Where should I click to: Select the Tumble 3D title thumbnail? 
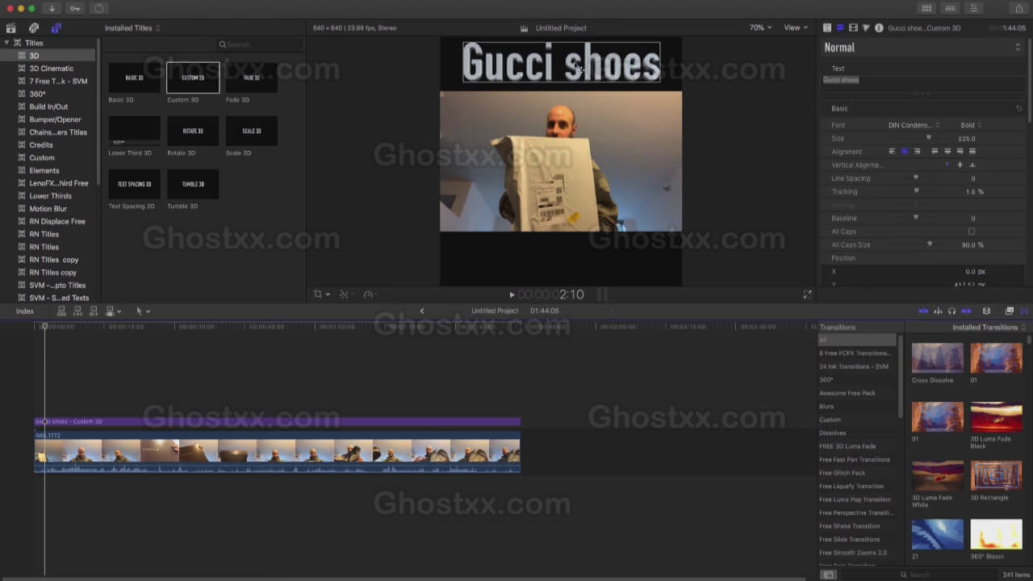pos(193,184)
